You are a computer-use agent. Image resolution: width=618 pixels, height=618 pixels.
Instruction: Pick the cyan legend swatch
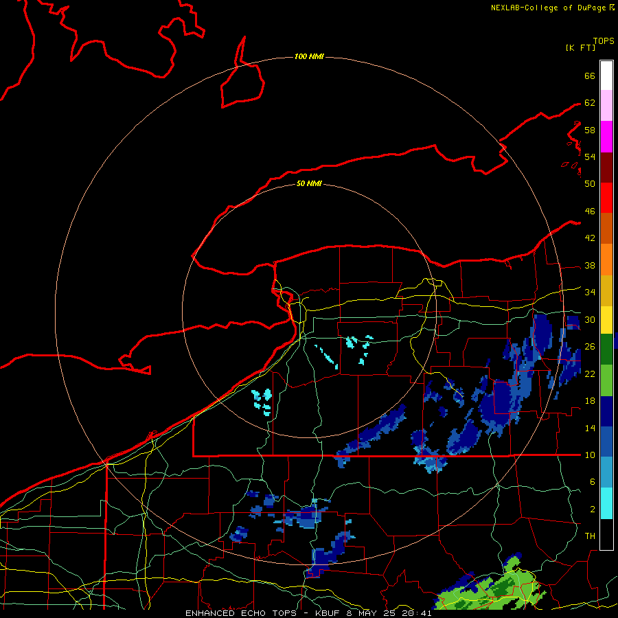point(606,503)
